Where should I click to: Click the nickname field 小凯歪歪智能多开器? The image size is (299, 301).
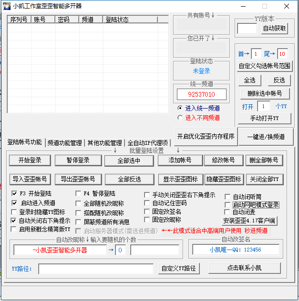60,250
